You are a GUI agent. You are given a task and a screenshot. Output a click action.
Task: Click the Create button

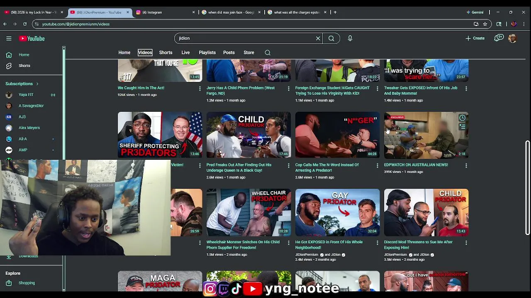[x=475, y=38]
